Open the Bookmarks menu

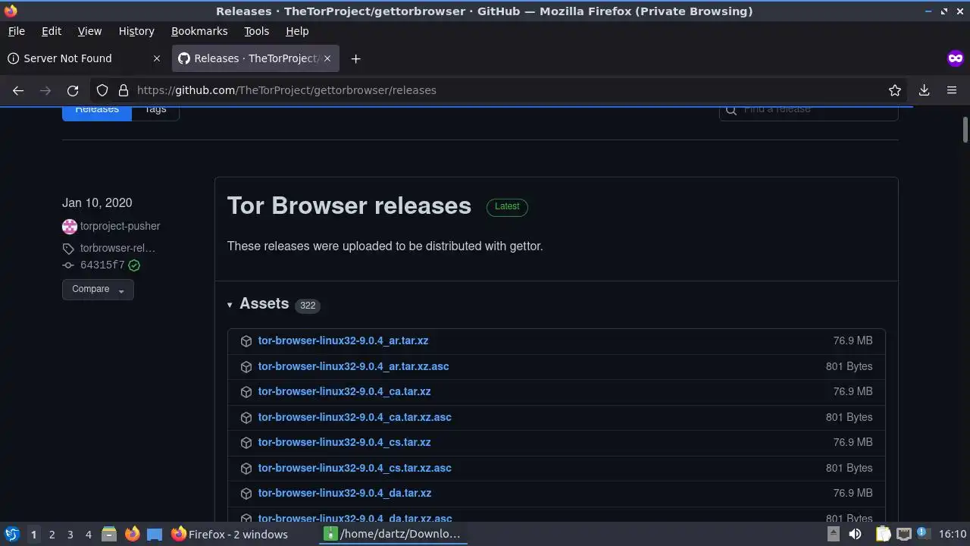(199, 31)
